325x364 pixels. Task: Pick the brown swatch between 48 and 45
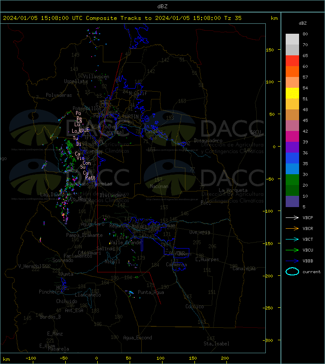292,115
